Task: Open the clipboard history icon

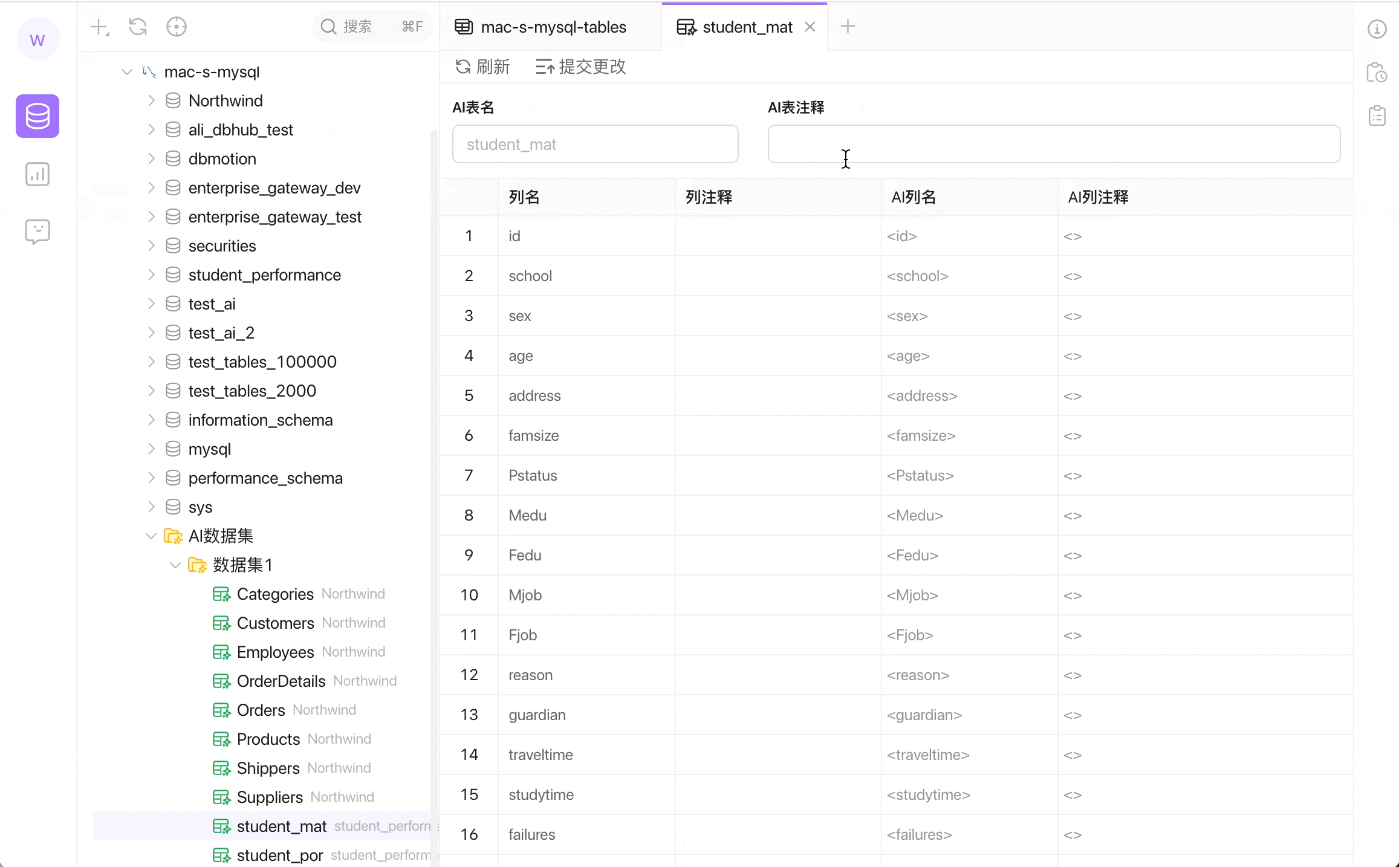Action: pos(1377,73)
